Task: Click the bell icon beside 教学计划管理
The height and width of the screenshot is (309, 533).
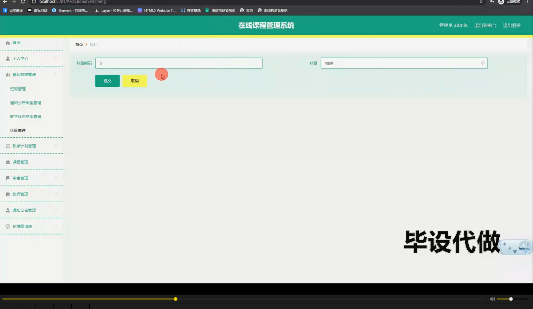Action: (7, 146)
